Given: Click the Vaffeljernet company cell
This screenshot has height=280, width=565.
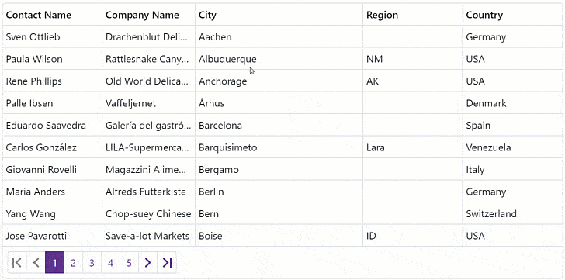Looking at the screenshot, I should (x=148, y=103).
